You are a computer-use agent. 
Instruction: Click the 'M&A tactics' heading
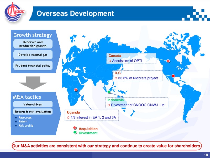[27, 97]
